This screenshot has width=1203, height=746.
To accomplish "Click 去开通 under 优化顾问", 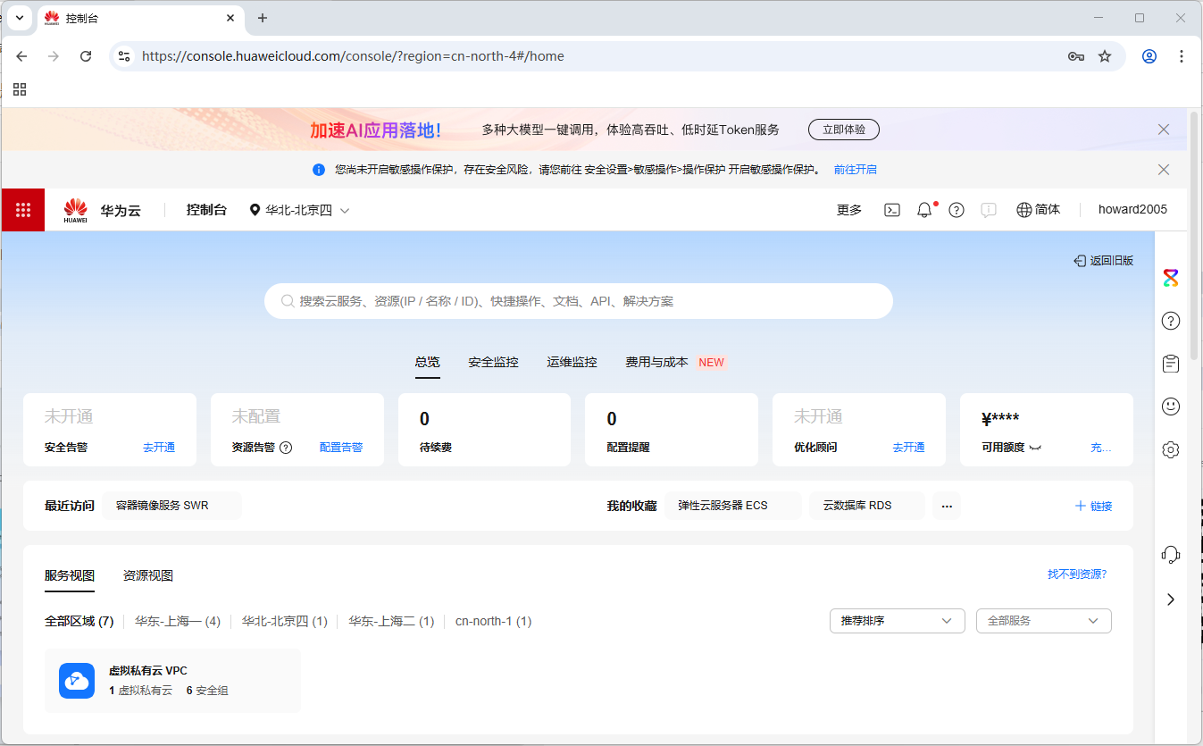I will [908, 448].
